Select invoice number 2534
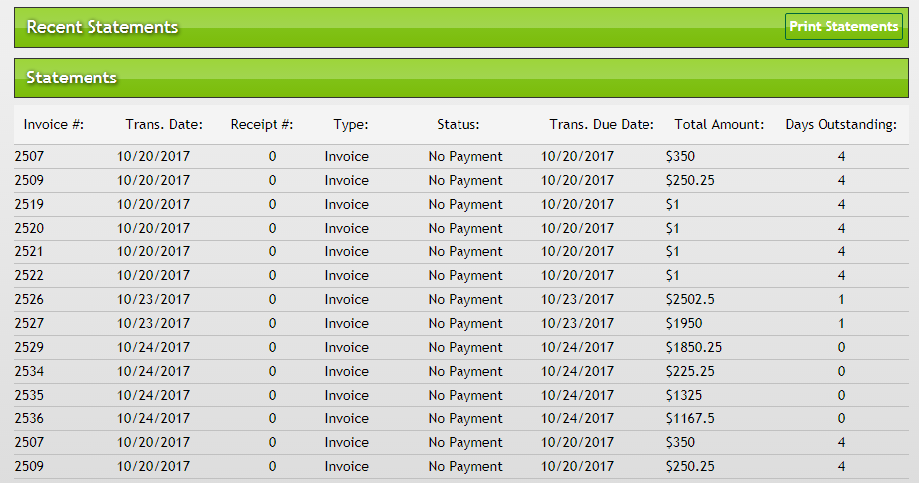Screen dimensions: 919x483 30,372
